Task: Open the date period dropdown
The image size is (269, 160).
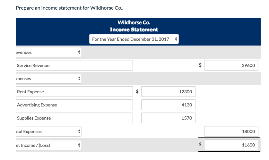Action: [x=134, y=39]
